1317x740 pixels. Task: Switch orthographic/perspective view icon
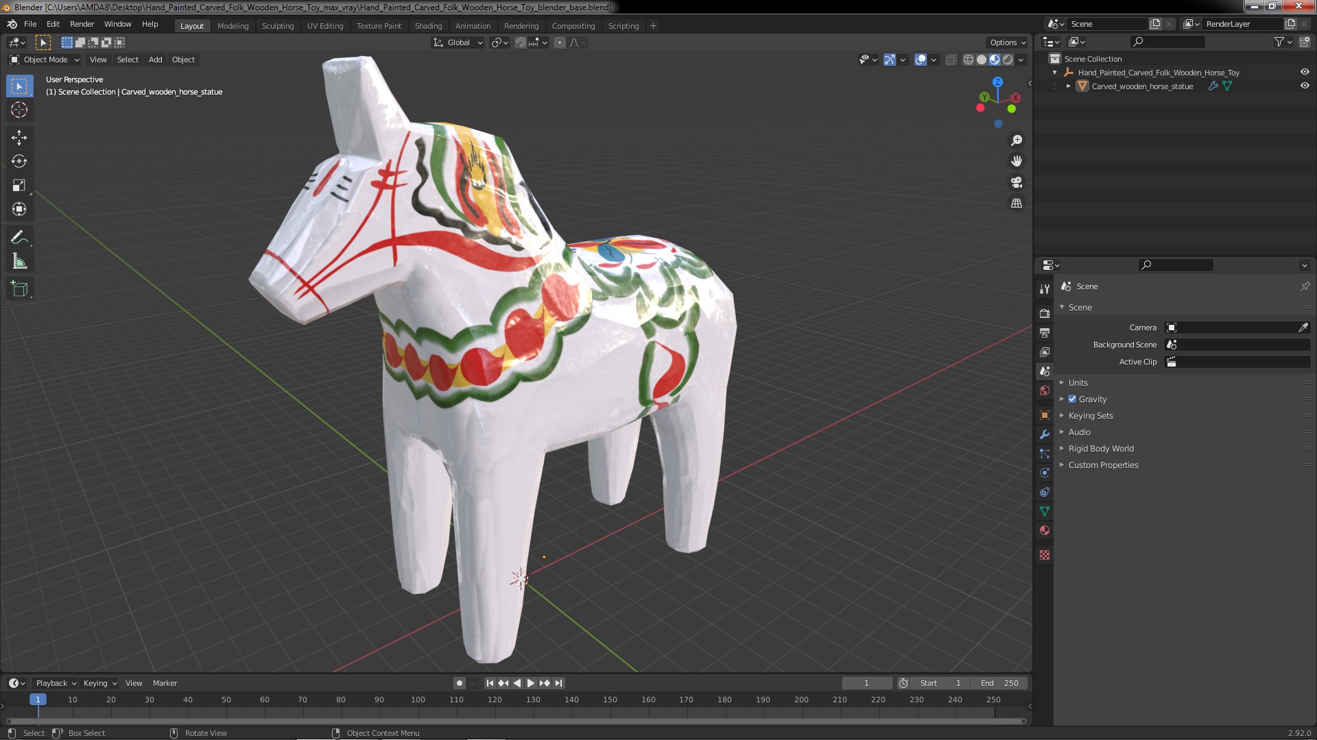coord(1017,203)
